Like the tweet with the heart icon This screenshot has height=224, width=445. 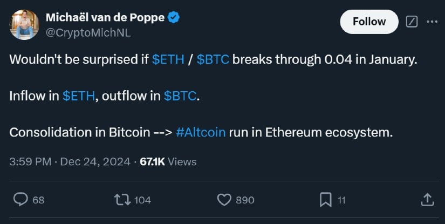coord(224,200)
